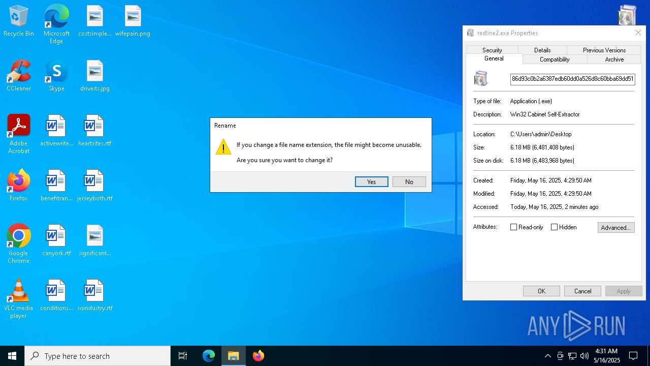Open Advanced attributes settings

coord(616,228)
